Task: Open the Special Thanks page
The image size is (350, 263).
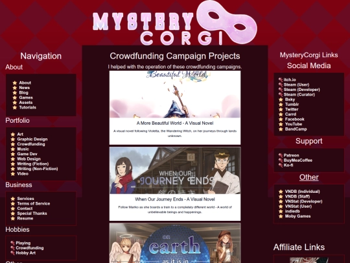Action: tap(32, 214)
